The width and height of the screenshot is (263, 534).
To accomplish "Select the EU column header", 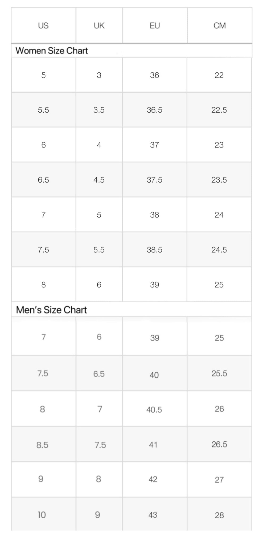I will [155, 26].
